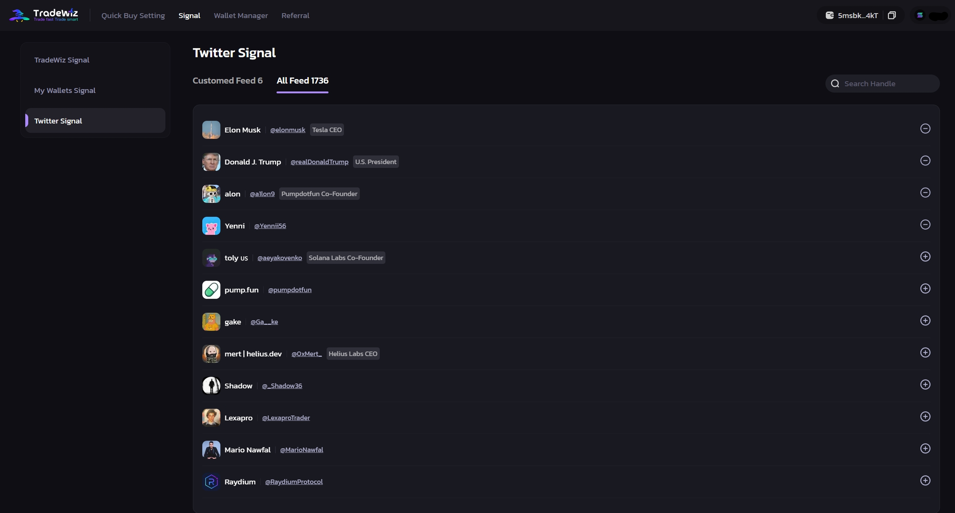Add Raydium to customed feed
This screenshot has height=513, width=955.
click(925, 480)
